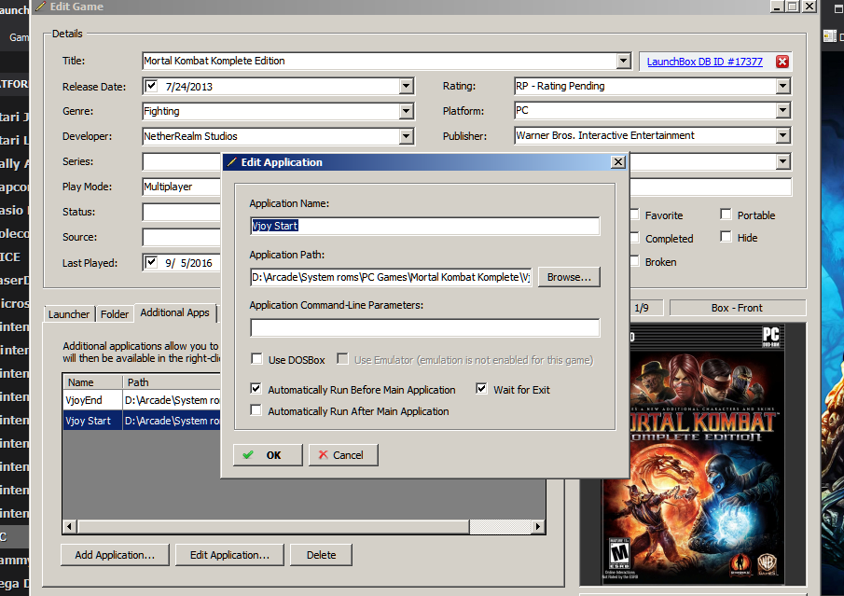Image resolution: width=844 pixels, height=596 pixels.
Task: Click the Box - Front image type button
Action: (737, 308)
